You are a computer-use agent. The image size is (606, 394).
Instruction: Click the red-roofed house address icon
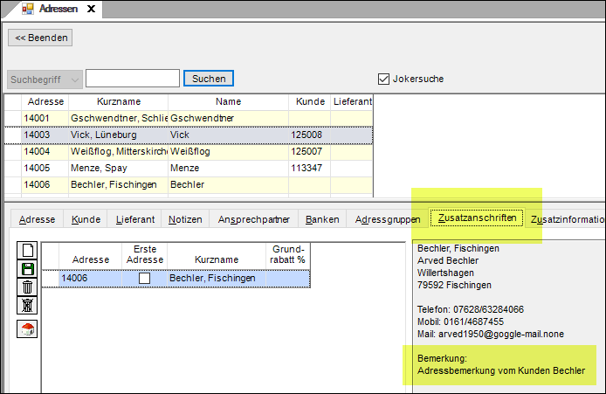pyautogui.click(x=27, y=328)
